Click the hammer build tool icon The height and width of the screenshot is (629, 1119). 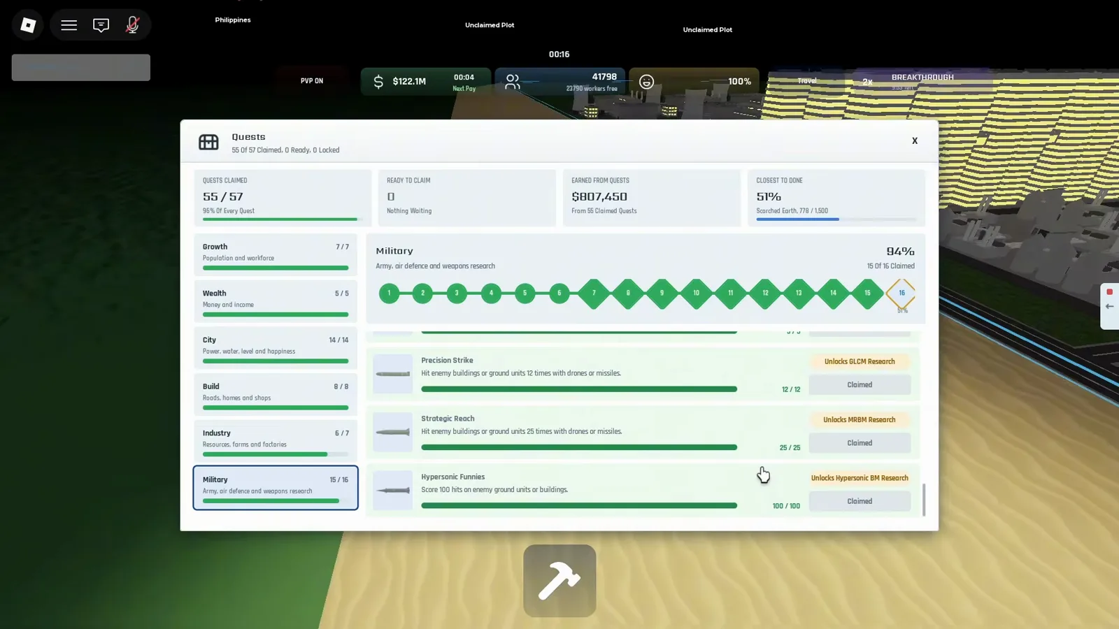pos(559,581)
